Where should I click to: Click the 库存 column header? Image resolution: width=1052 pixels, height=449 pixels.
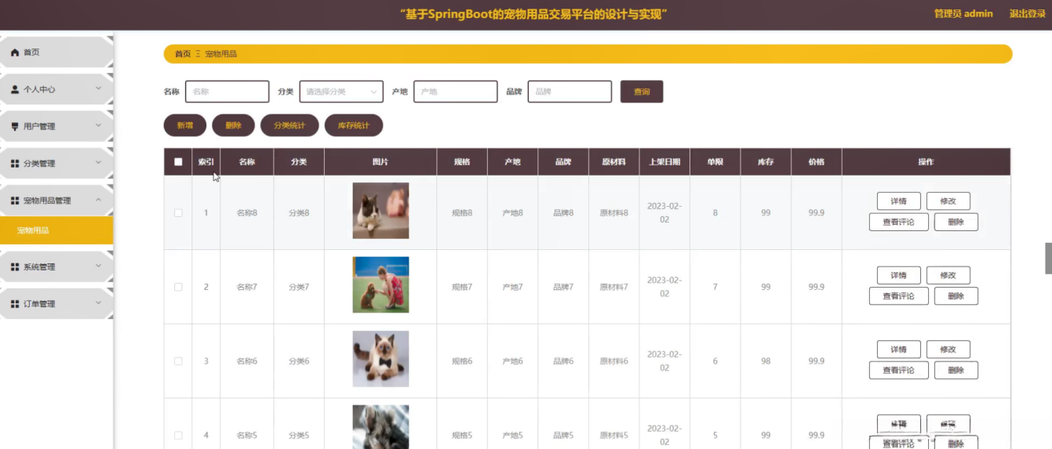pyautogui.click(x=766, y=162)
